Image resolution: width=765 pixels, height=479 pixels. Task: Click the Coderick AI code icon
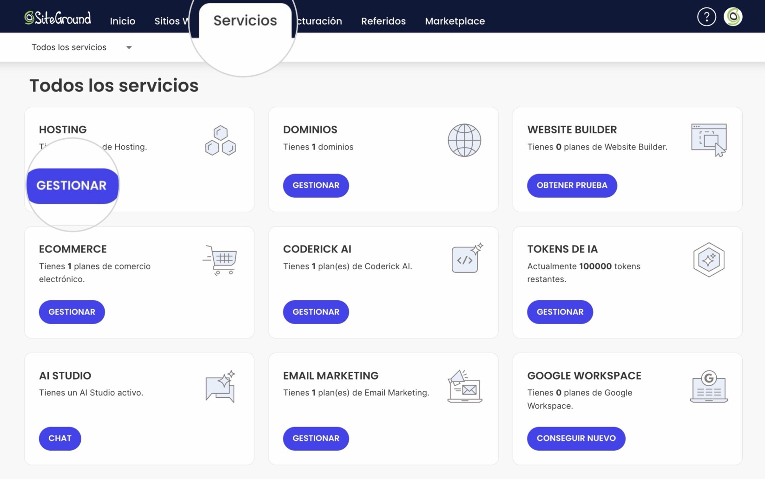point(467,258)
